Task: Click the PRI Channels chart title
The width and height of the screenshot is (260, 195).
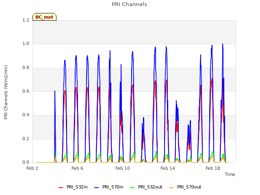Action: 129,4
